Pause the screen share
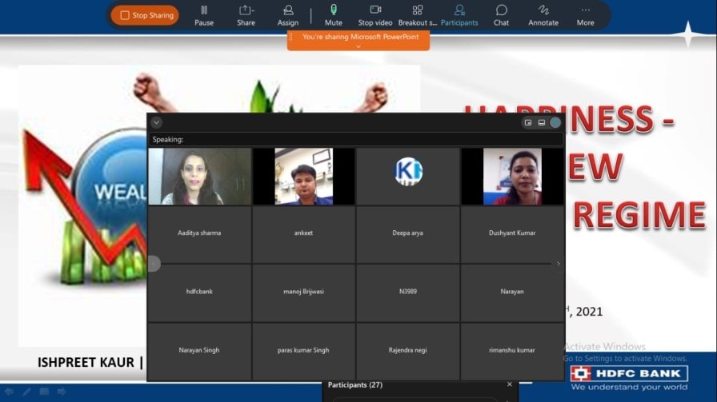 (x=204, y=14)
